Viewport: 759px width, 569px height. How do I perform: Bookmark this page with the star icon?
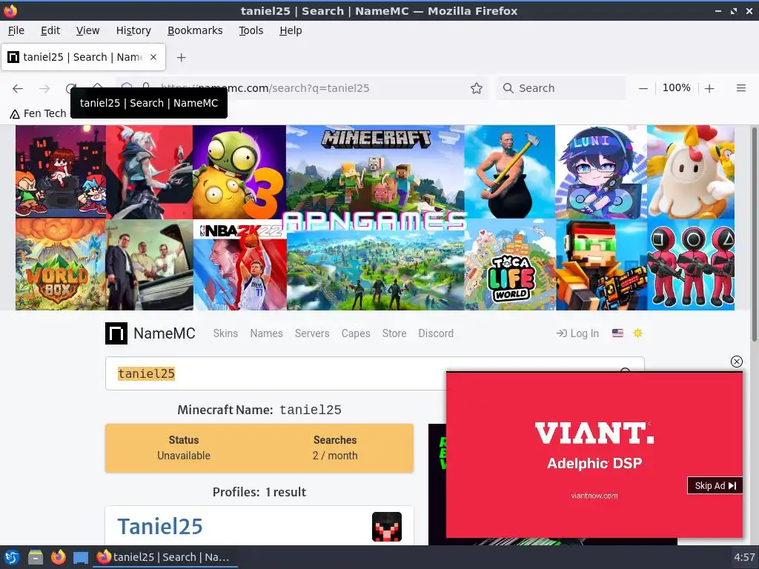pos(477,88)
